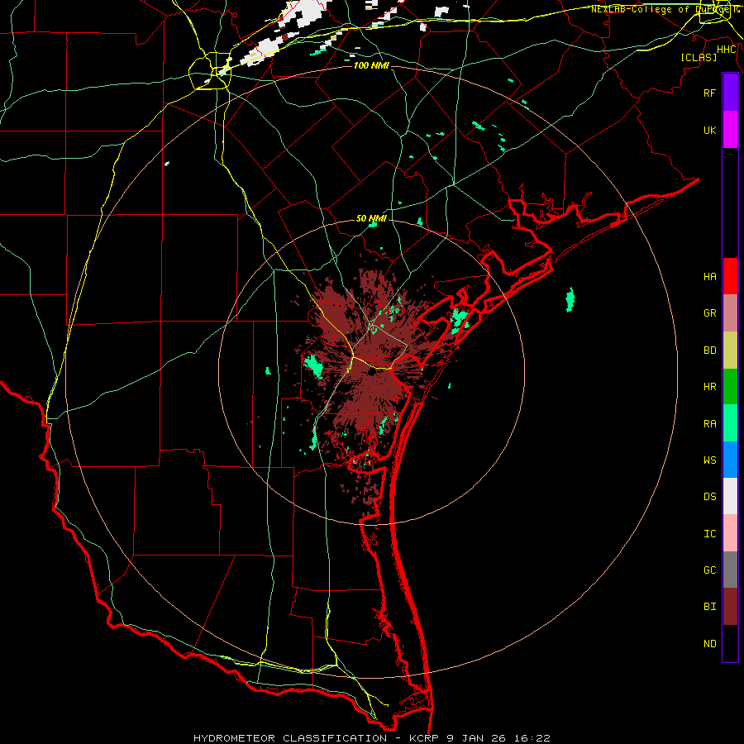Click the BD legend label

709,351
